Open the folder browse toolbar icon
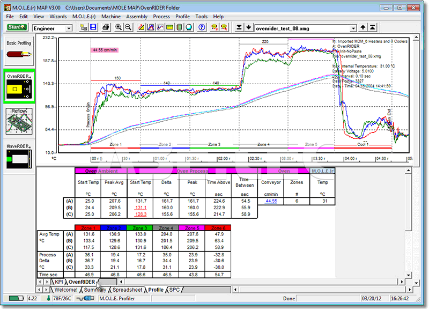This screenshot has height=310, width=429. (84, 27)
